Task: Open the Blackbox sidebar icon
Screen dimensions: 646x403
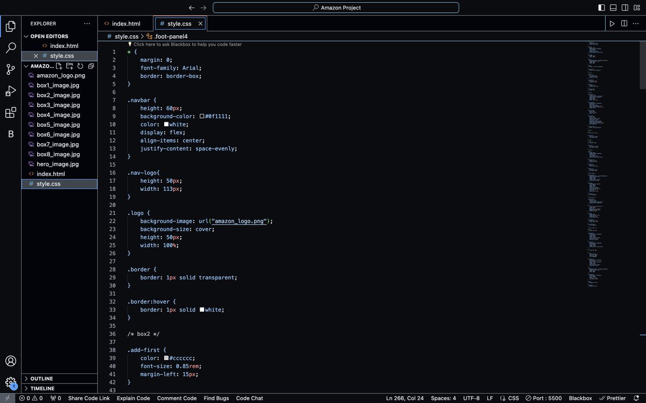Action: pos(10,134)
